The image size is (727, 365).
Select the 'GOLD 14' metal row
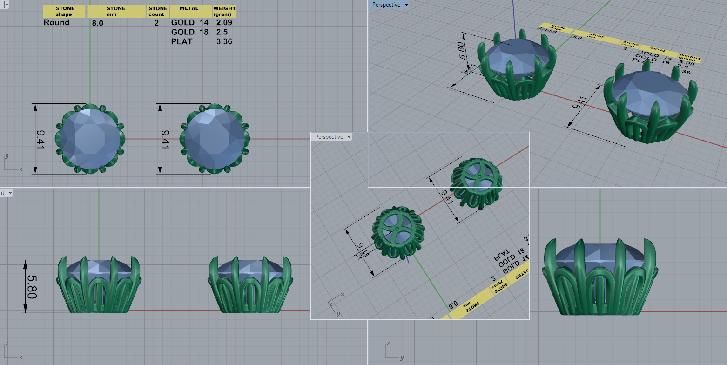(189, 22)
